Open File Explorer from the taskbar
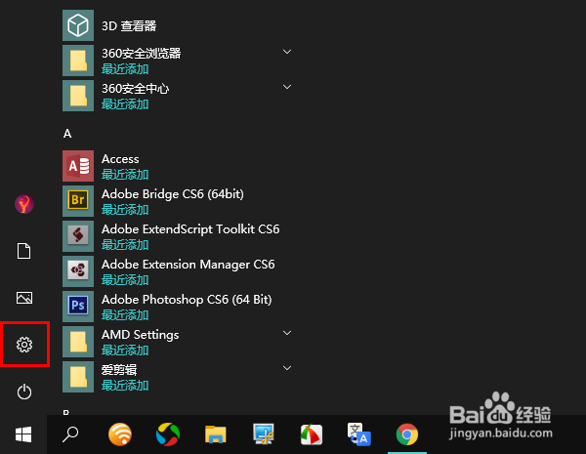Screen dimensions: 586x454 (216, 434)
